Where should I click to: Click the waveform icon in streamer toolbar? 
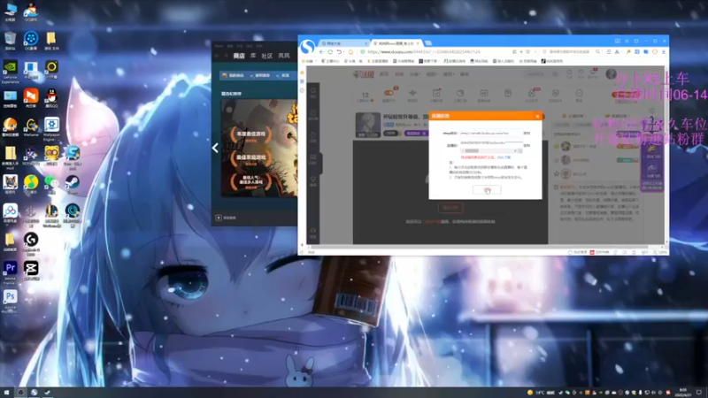[412, 93]
